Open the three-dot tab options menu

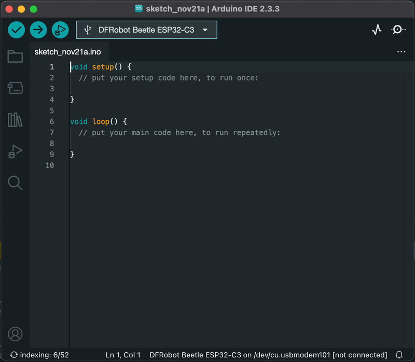tap(401, 52)
